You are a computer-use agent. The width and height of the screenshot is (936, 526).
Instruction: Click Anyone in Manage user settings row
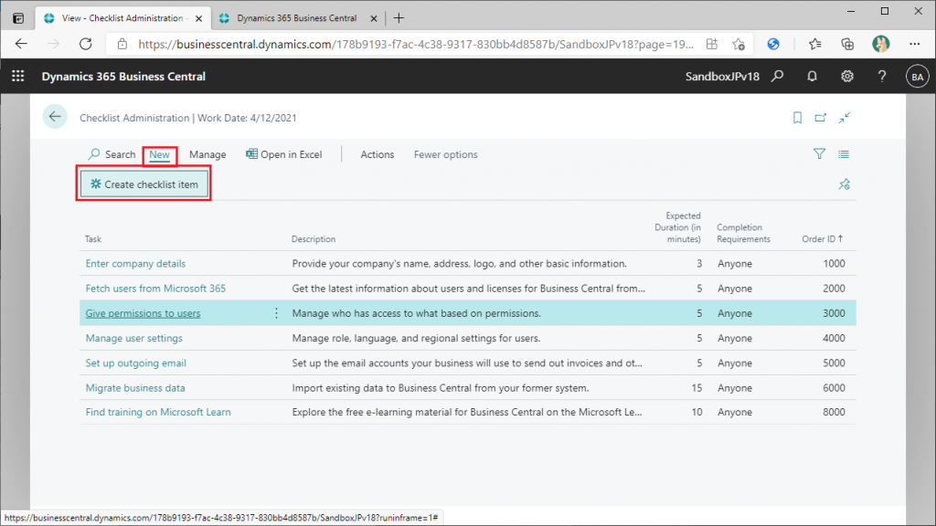[735, 338]
